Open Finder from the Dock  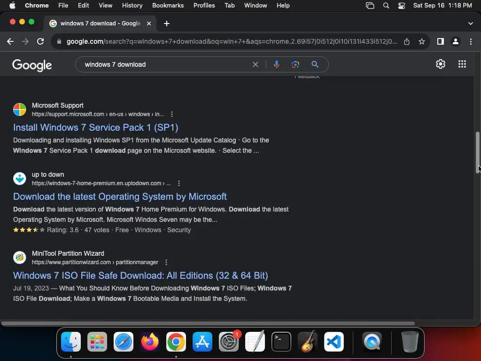[71, 342]
